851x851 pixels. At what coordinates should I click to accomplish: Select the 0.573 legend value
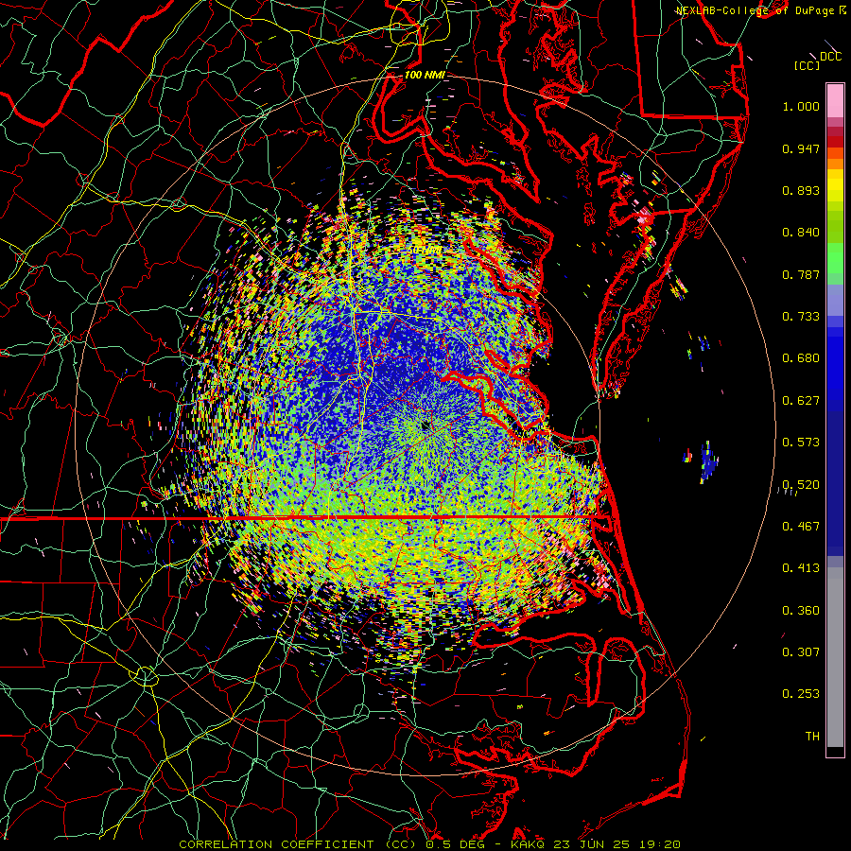(801, 443)
